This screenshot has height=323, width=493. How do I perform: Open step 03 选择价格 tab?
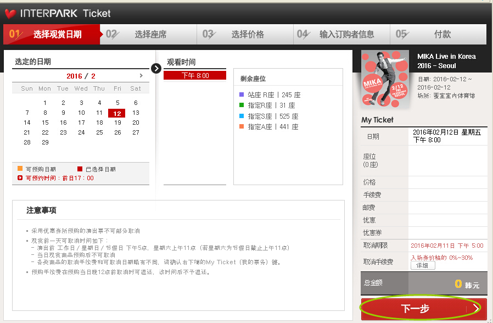click(245, 34)
